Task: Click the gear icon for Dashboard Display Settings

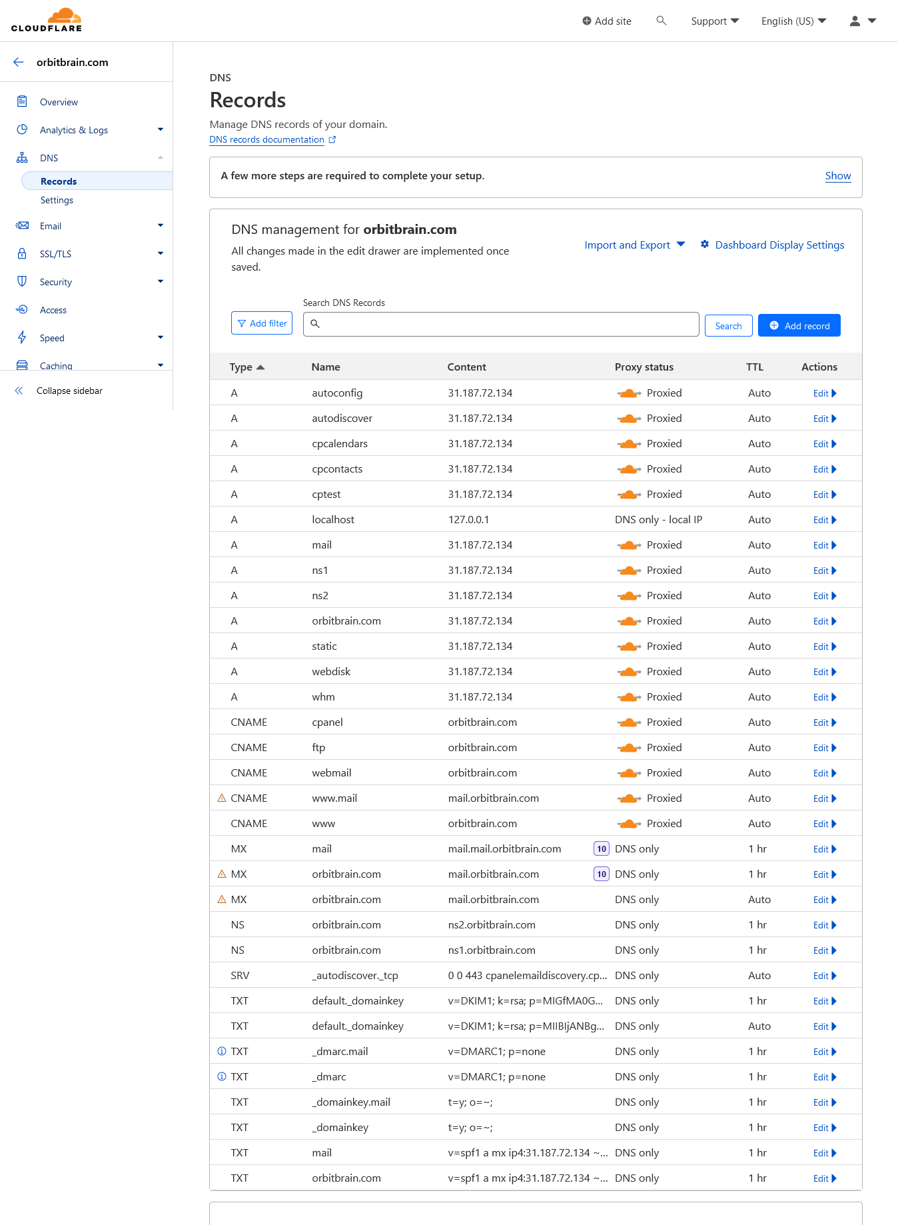Action: pyautogui.click(x=705, y=245)
